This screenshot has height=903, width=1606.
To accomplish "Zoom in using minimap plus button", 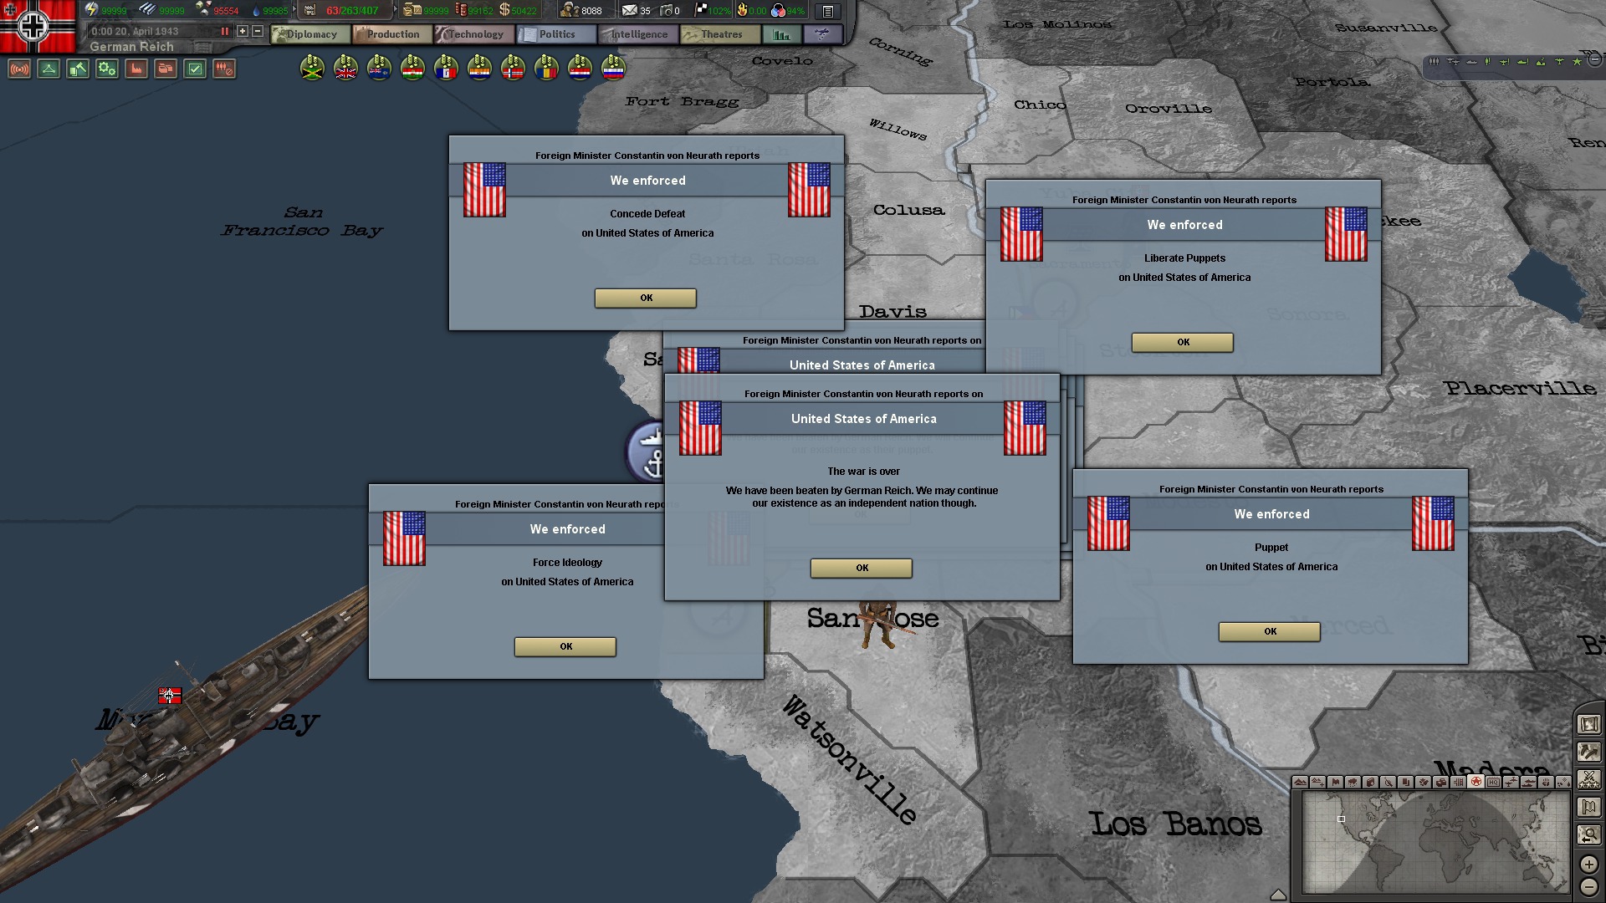I will (x=1588, y=864).
